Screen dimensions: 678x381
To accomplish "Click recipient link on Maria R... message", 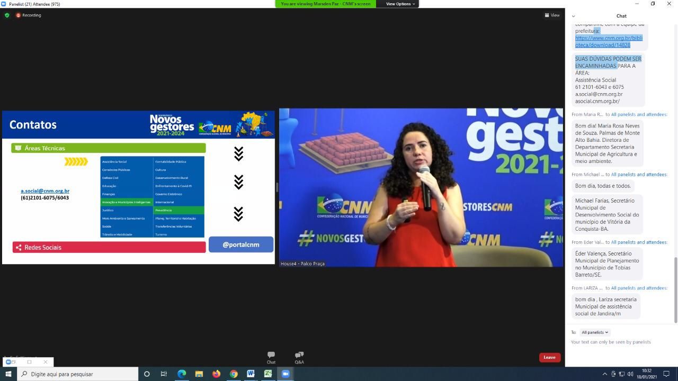I will click(x=639, y=114).
